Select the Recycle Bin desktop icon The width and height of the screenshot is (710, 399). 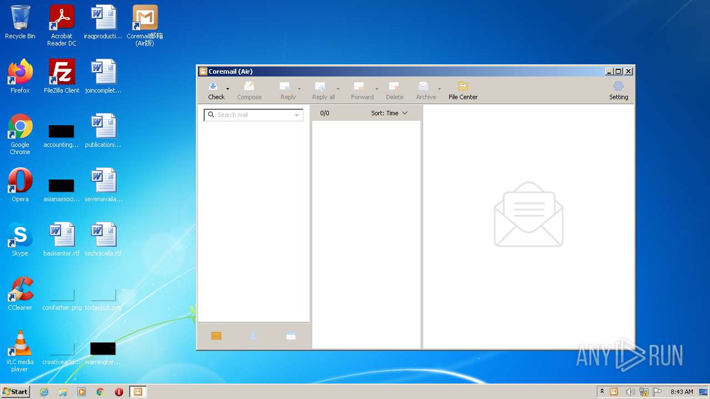point(20,23)
